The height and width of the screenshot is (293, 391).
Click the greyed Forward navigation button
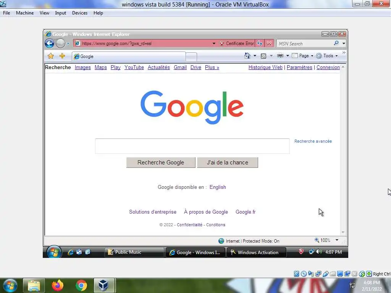click(x=60, y=43)
